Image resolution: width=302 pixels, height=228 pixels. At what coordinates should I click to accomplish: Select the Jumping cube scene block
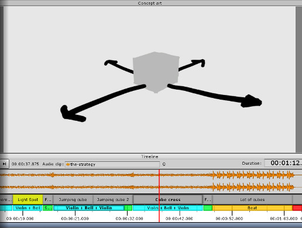pyautogui.click(x=73, y=199)
